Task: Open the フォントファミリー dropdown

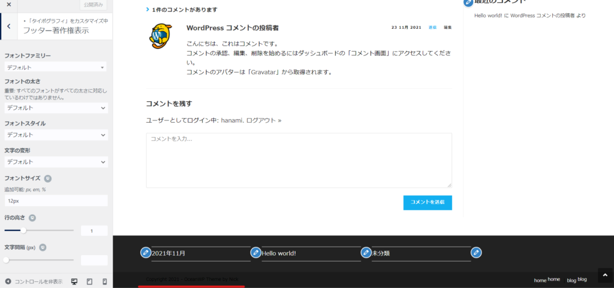Action: pos(56,68)
